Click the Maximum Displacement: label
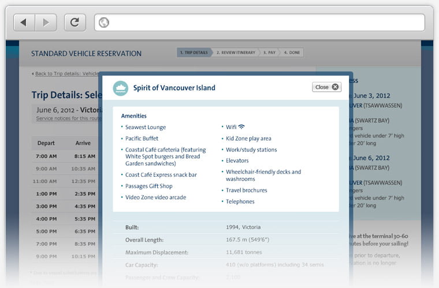439x288 pixels. 157,252
